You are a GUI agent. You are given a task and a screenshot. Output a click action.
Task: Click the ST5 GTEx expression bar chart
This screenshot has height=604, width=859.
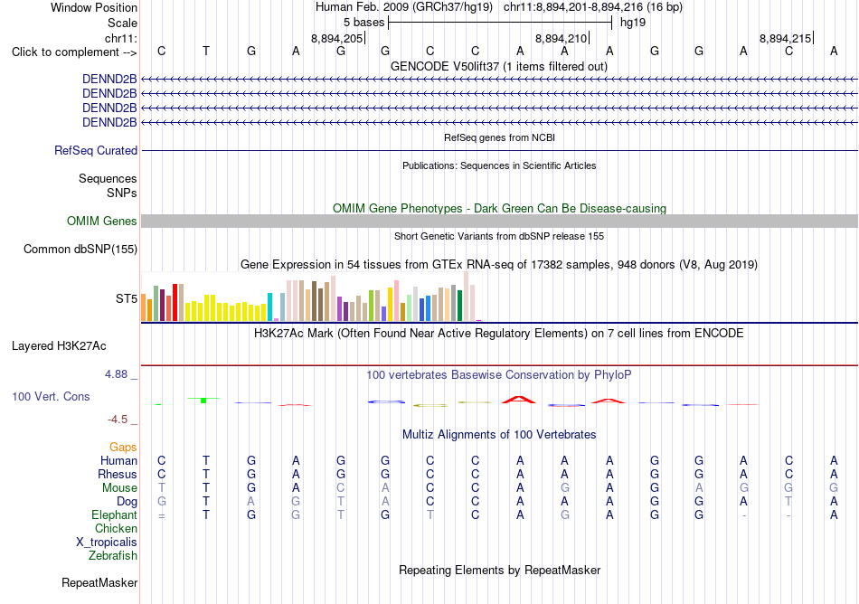pyautogui.click(x=311, y=297)
